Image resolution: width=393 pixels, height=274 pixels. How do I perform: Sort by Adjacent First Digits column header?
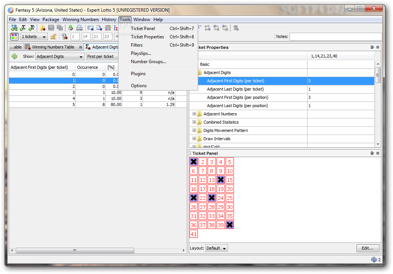point(42,67)
